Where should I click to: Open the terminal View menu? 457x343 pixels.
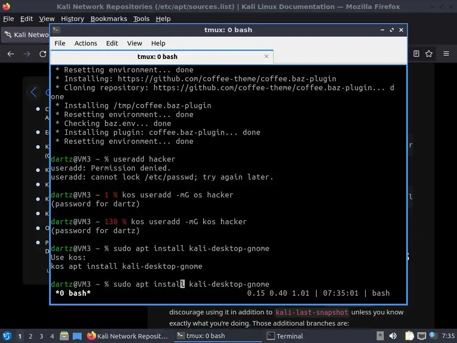pos(134,43)
